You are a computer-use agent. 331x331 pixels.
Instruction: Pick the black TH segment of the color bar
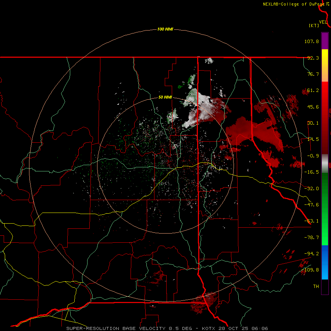pos(325,286)
